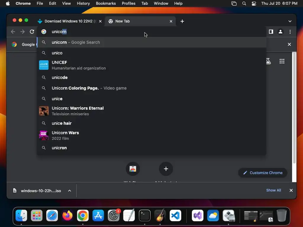
Task: Select the unico suggestion
Action: (152, 53)
